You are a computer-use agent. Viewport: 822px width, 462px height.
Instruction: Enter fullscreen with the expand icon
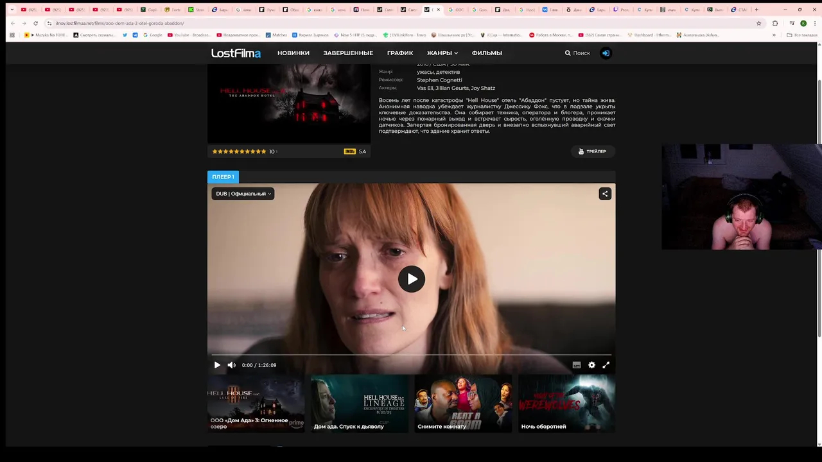(x=606, y=365)
